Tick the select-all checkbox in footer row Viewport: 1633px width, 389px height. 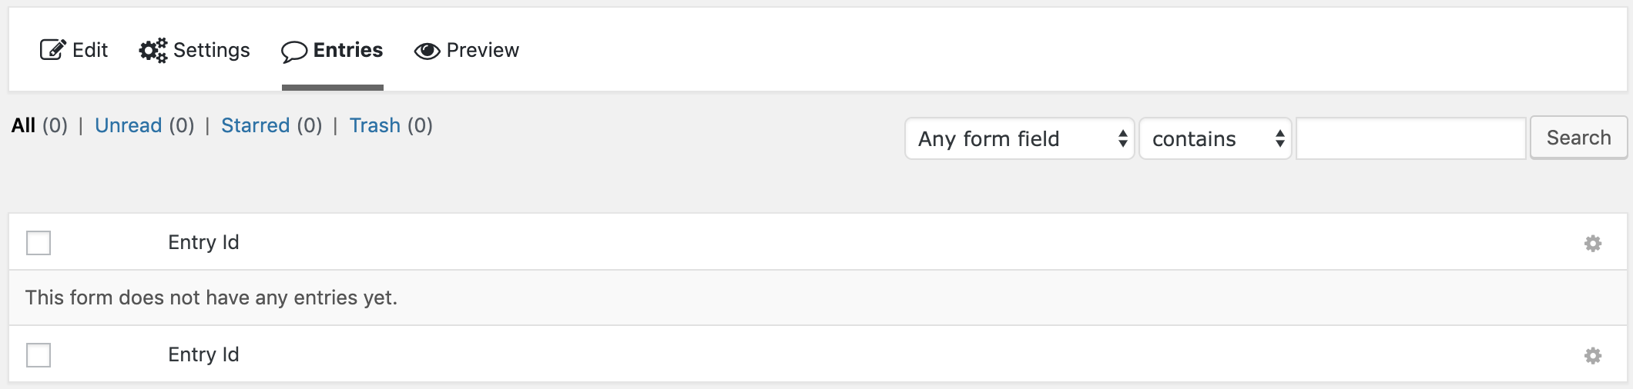coord(39,355)
